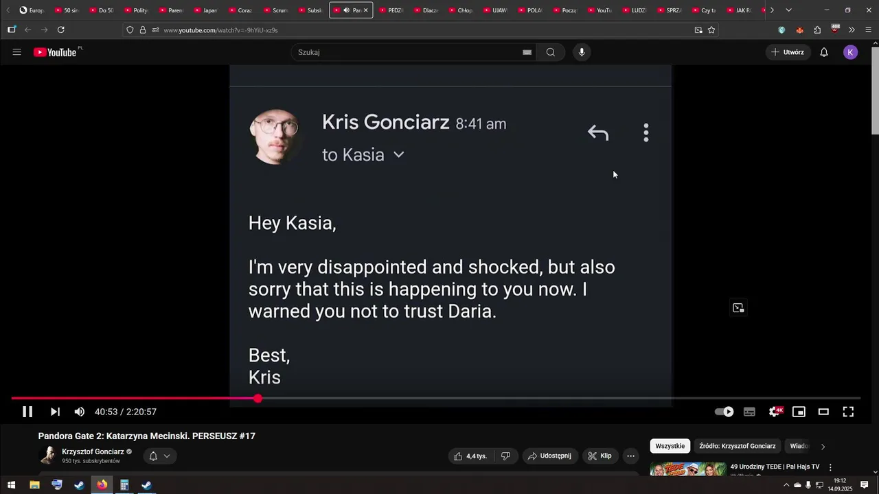Expand the subscription notification dropdown

[160, 456]
